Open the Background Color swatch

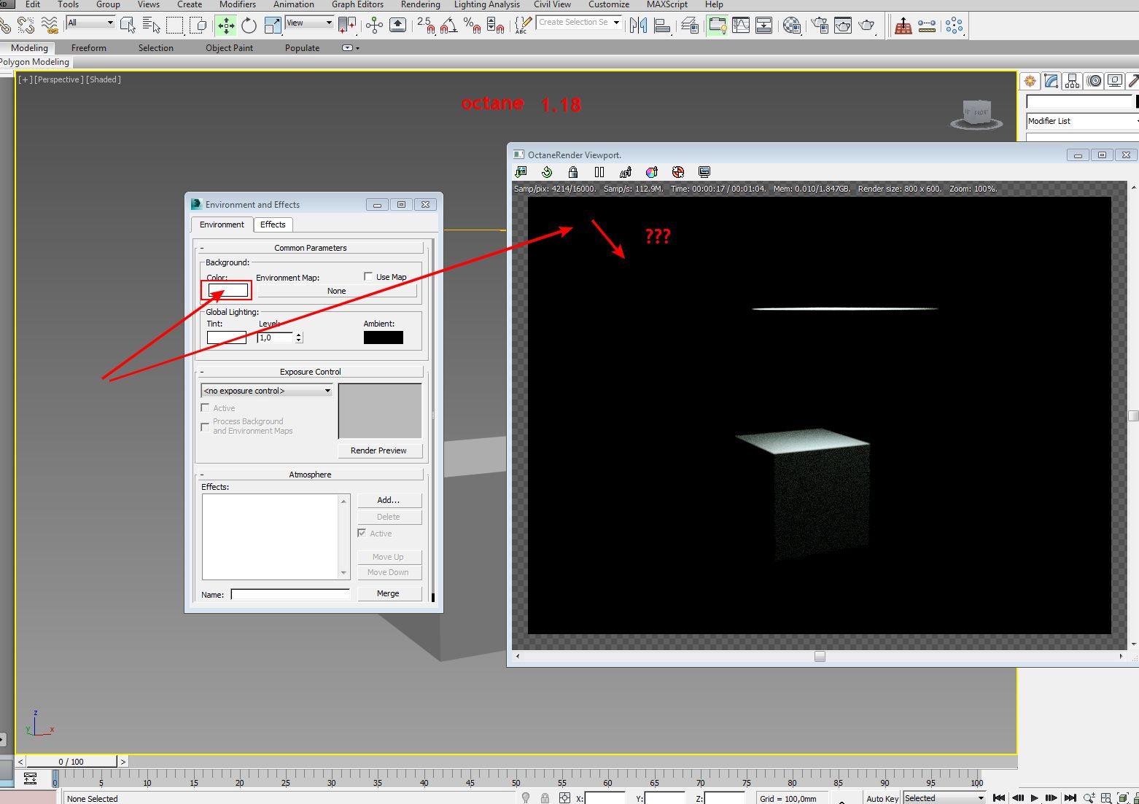[228, 290]
